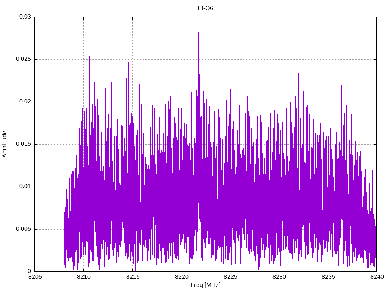Click the x-axis tick label 8205
Viewport: 387px width, 290px height.
[x=35, y=277]
